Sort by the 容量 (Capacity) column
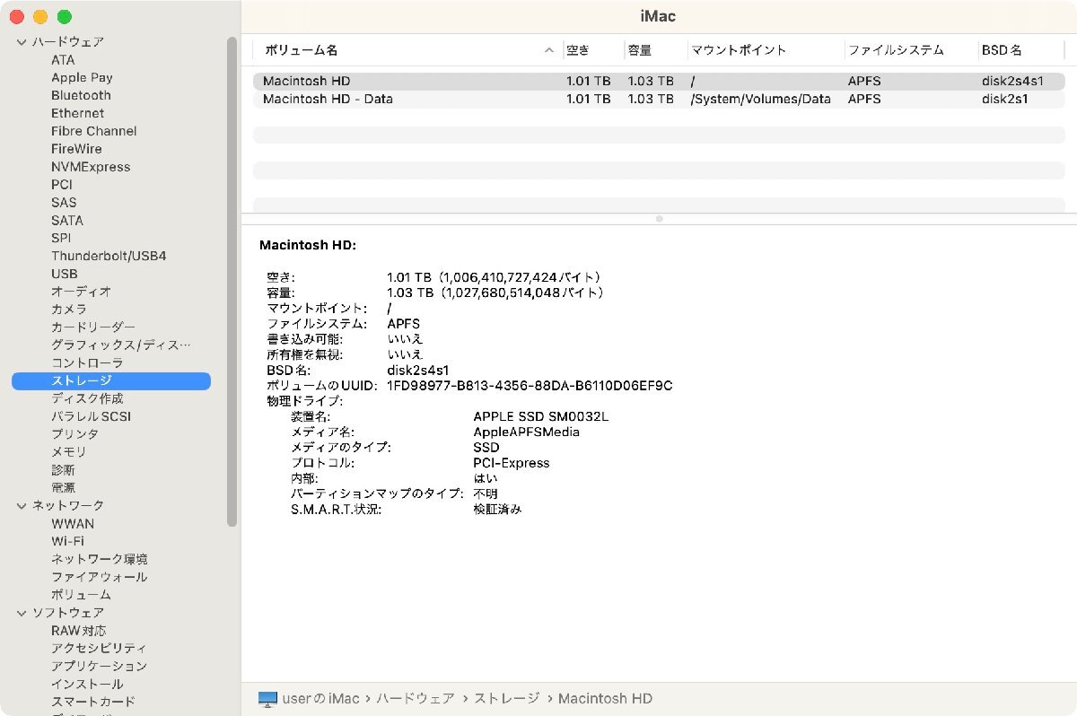 [x=640, y=50]
